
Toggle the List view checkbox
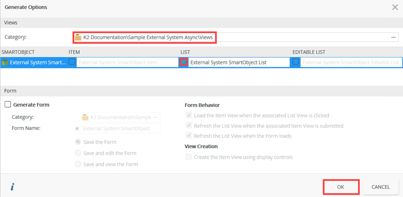[x=184, y=62]
